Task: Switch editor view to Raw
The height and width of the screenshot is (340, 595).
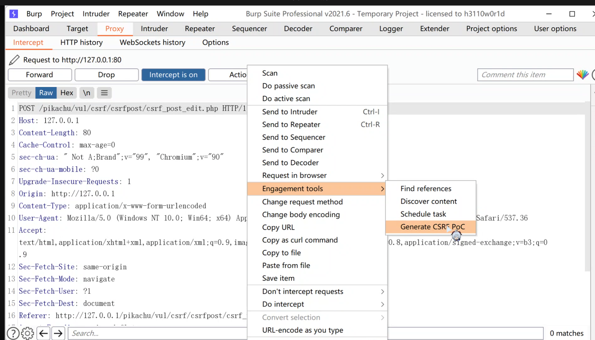Action: (46, 93)
